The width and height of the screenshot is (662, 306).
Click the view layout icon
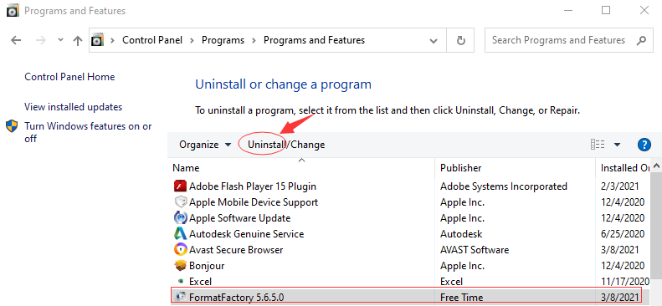tap(598, 145)
